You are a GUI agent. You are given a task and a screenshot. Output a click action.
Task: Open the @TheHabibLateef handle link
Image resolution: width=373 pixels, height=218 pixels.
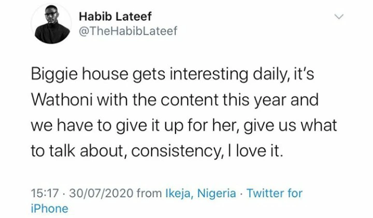point(128,31)
